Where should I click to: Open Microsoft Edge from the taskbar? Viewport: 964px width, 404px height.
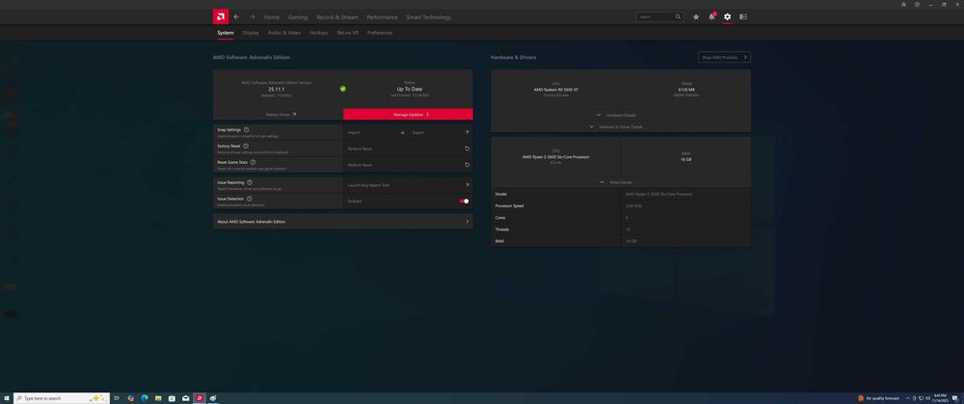click(145, 398)
